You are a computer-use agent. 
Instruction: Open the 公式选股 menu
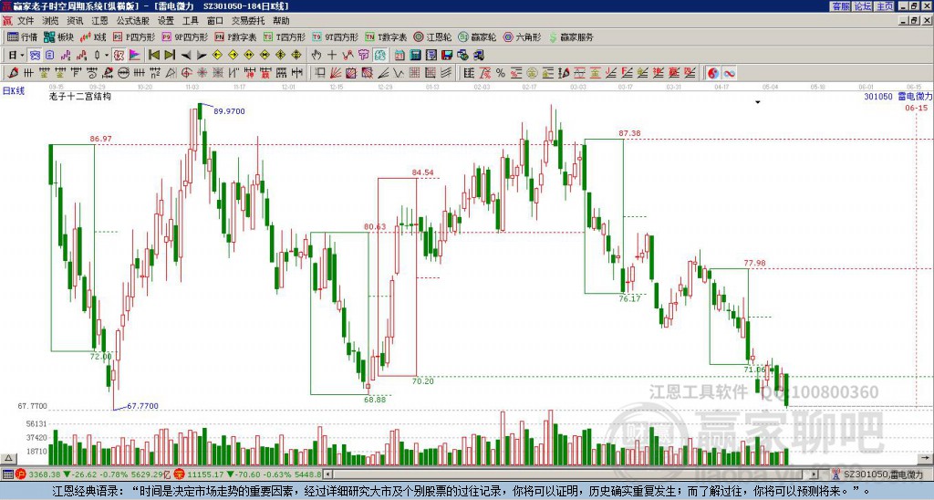point(133,21)
